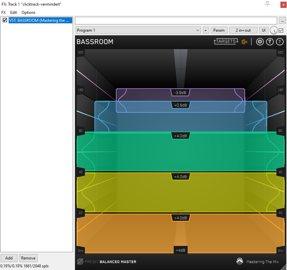Open BASSROOM settings gear icon
Image resolution: width=287 pixels, height=270 pixels.
(260, 42)
